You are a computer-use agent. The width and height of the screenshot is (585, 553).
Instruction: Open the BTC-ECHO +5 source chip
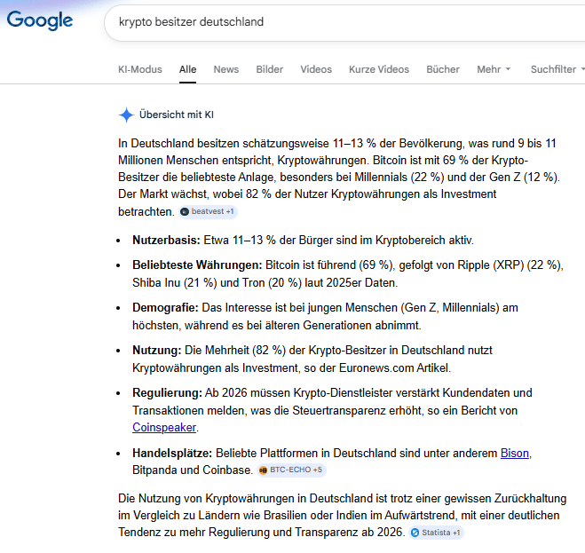(291, 470)
